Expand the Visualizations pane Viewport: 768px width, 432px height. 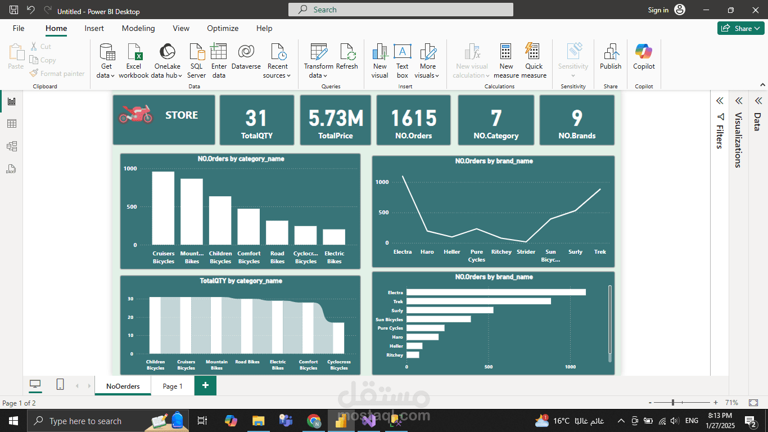[x=739, y=101]
